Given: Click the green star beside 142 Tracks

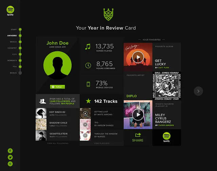Looking at the screenshot, I should [x=88, y=101].
